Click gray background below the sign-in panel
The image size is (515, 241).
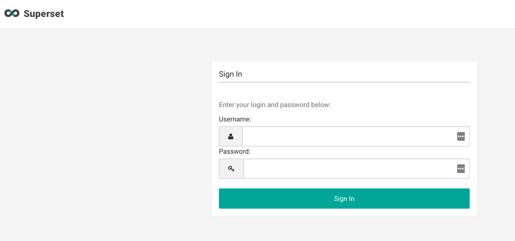(x=344, y=229)
